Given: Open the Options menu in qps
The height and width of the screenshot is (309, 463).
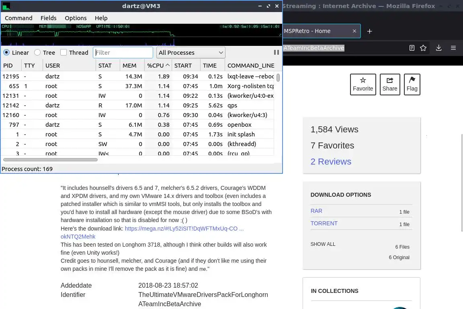Looking at the screenshot, I should [76, 18].
